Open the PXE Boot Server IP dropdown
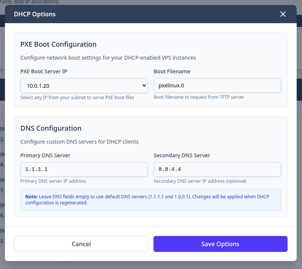The width and height of the screenshot is (302, 269). pos(84,86)
